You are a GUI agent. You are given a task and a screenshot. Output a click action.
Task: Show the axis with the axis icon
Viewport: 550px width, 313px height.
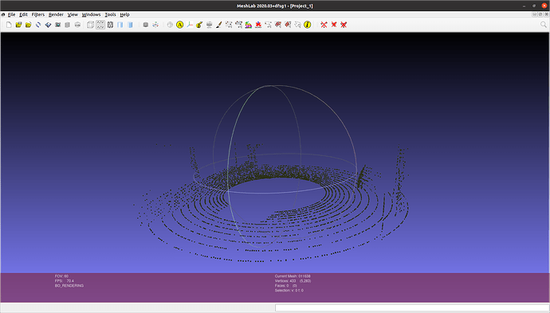pos(190,25)
